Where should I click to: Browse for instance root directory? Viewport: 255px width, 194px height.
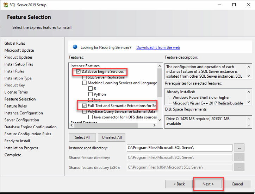tap(239, 148)
